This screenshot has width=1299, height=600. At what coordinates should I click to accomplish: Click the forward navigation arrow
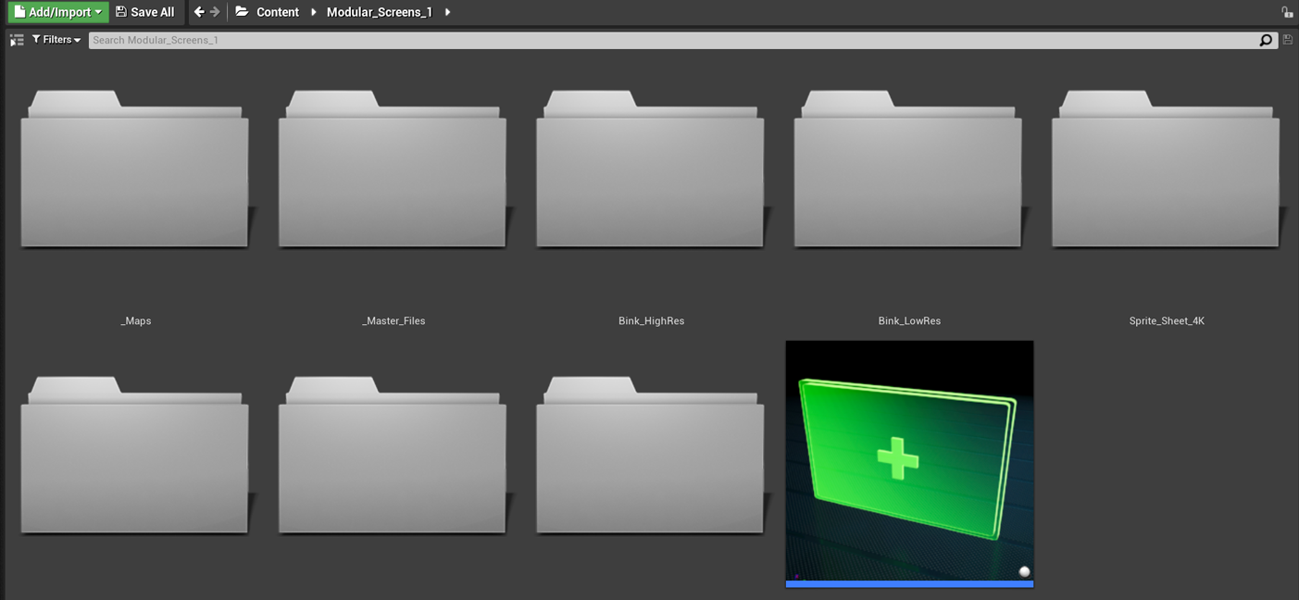point(215,12)
